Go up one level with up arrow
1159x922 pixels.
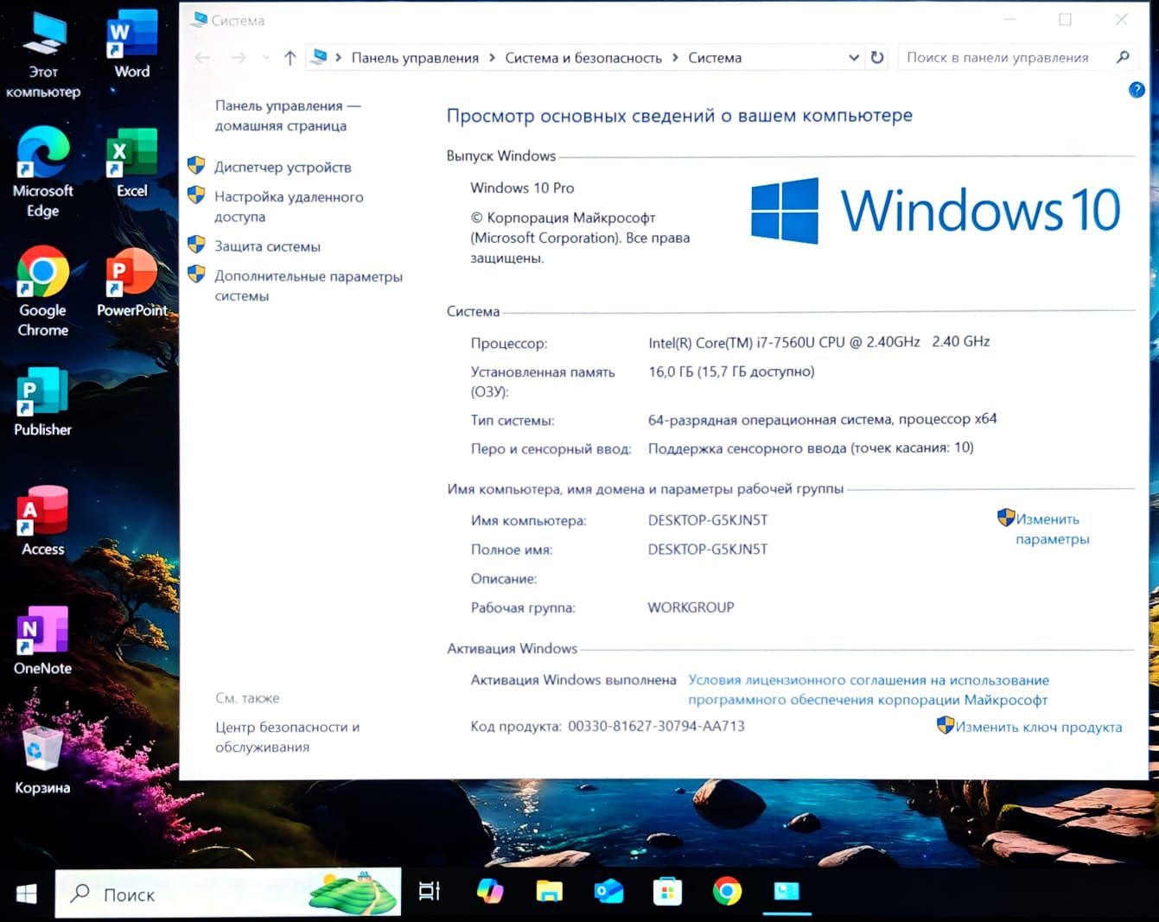290,58
